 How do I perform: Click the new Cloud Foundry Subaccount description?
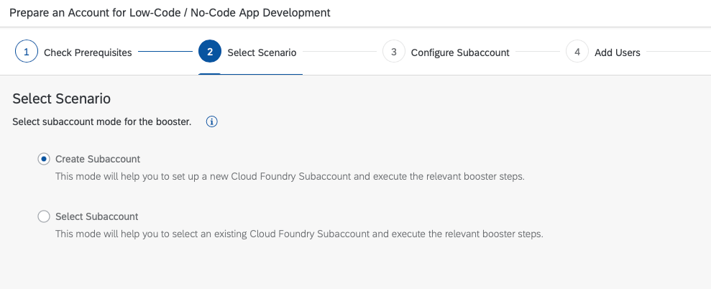coord(290,176)
